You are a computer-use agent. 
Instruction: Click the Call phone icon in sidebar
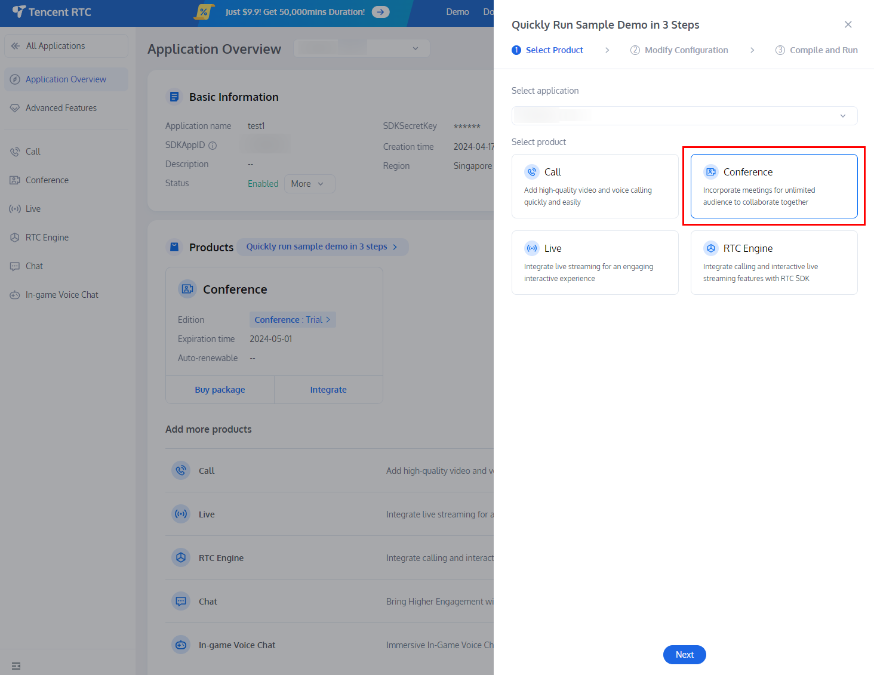(x=15, y=152)
